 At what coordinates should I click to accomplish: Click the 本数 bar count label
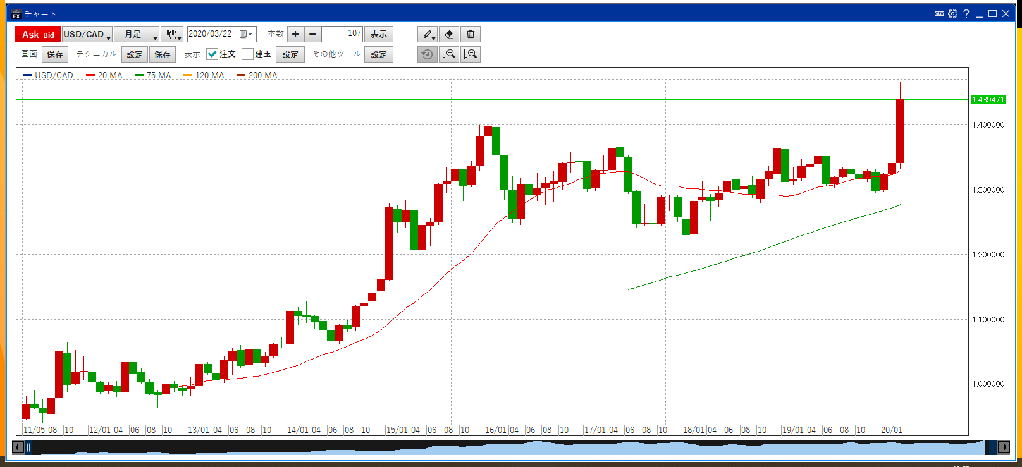276,34
